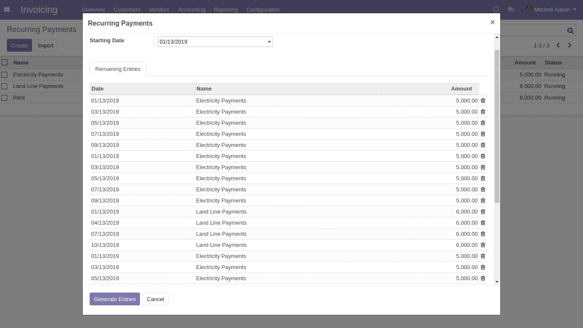The height and width of the screenshot is (328, 583).
Task: Go to the next page arrow
Action: tap(569, 45)
